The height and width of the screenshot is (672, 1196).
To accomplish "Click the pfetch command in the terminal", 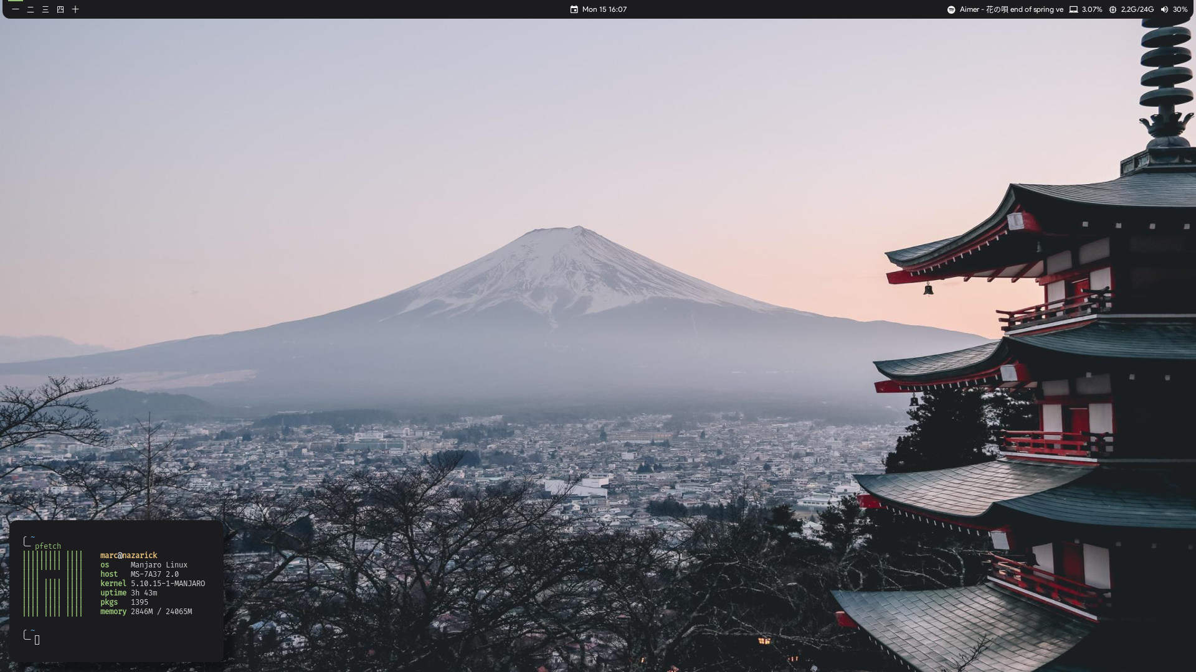I will (x=48, y=546).
